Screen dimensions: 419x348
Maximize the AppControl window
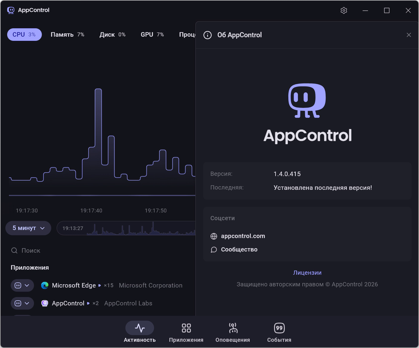click(x=387, y=10)
